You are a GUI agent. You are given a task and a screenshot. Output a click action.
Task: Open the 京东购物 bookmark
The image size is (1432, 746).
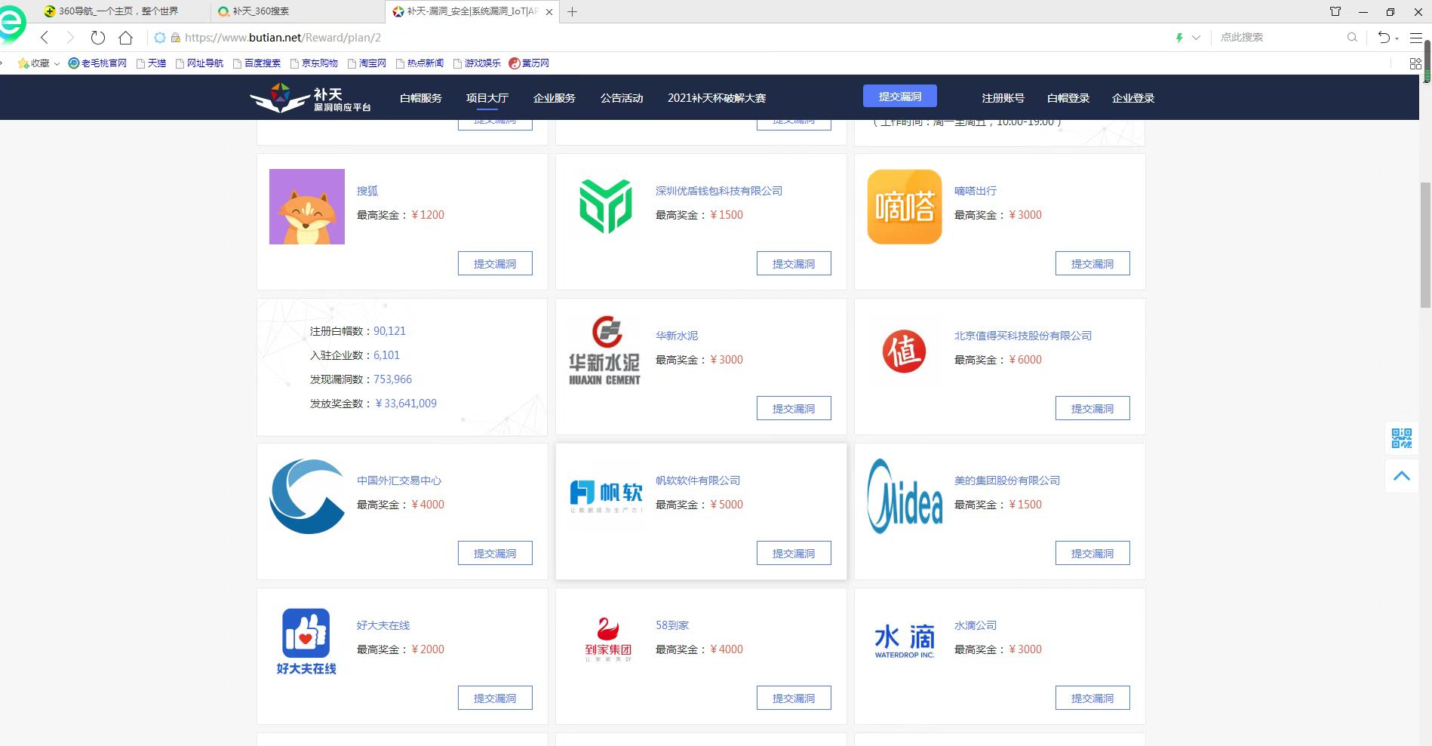pos(314,63)
